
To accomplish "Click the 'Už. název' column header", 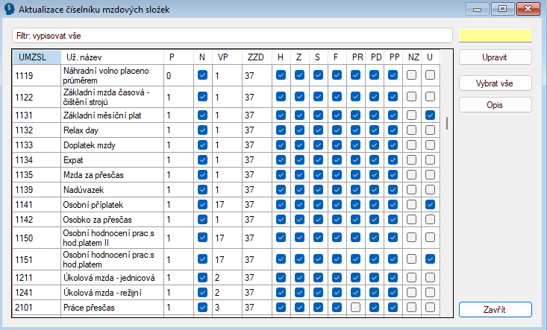I will [112, 57].
